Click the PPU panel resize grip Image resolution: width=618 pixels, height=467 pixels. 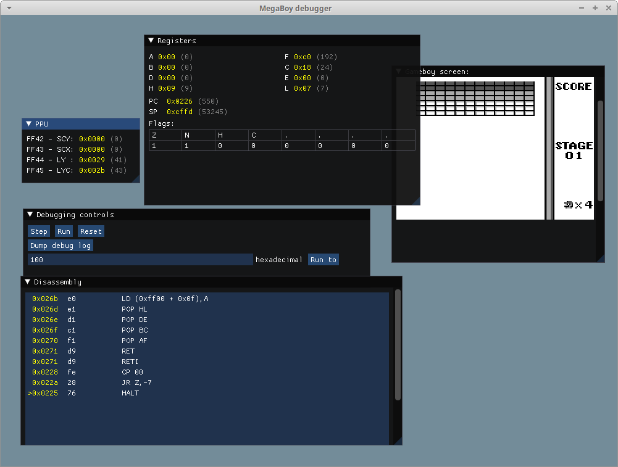click(136, 180)
